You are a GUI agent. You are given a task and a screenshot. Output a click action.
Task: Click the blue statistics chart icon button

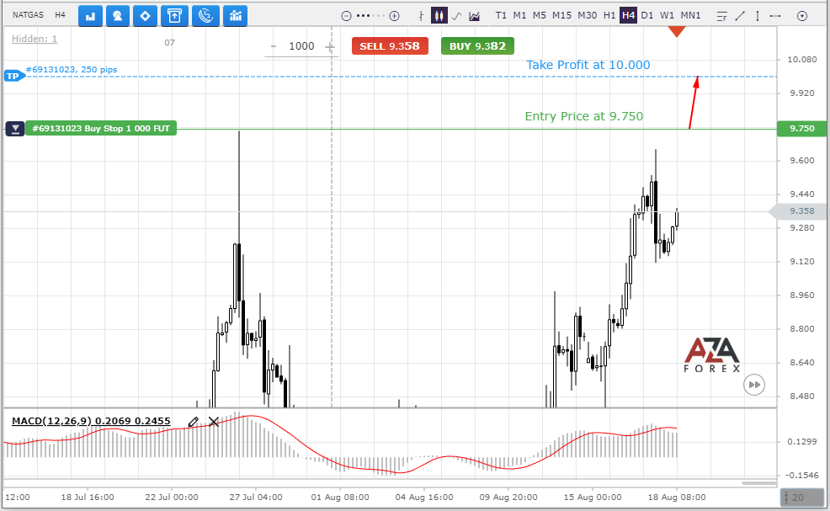[236, 16]
